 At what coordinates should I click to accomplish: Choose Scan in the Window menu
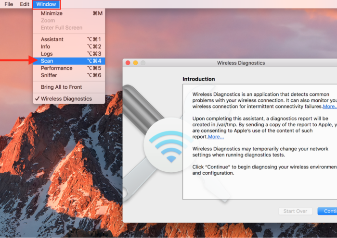(x=69, y=61)
